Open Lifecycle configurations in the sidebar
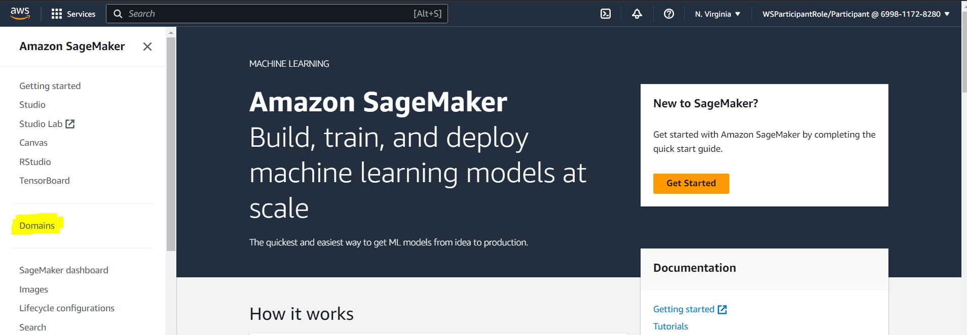 click(67, 308)
